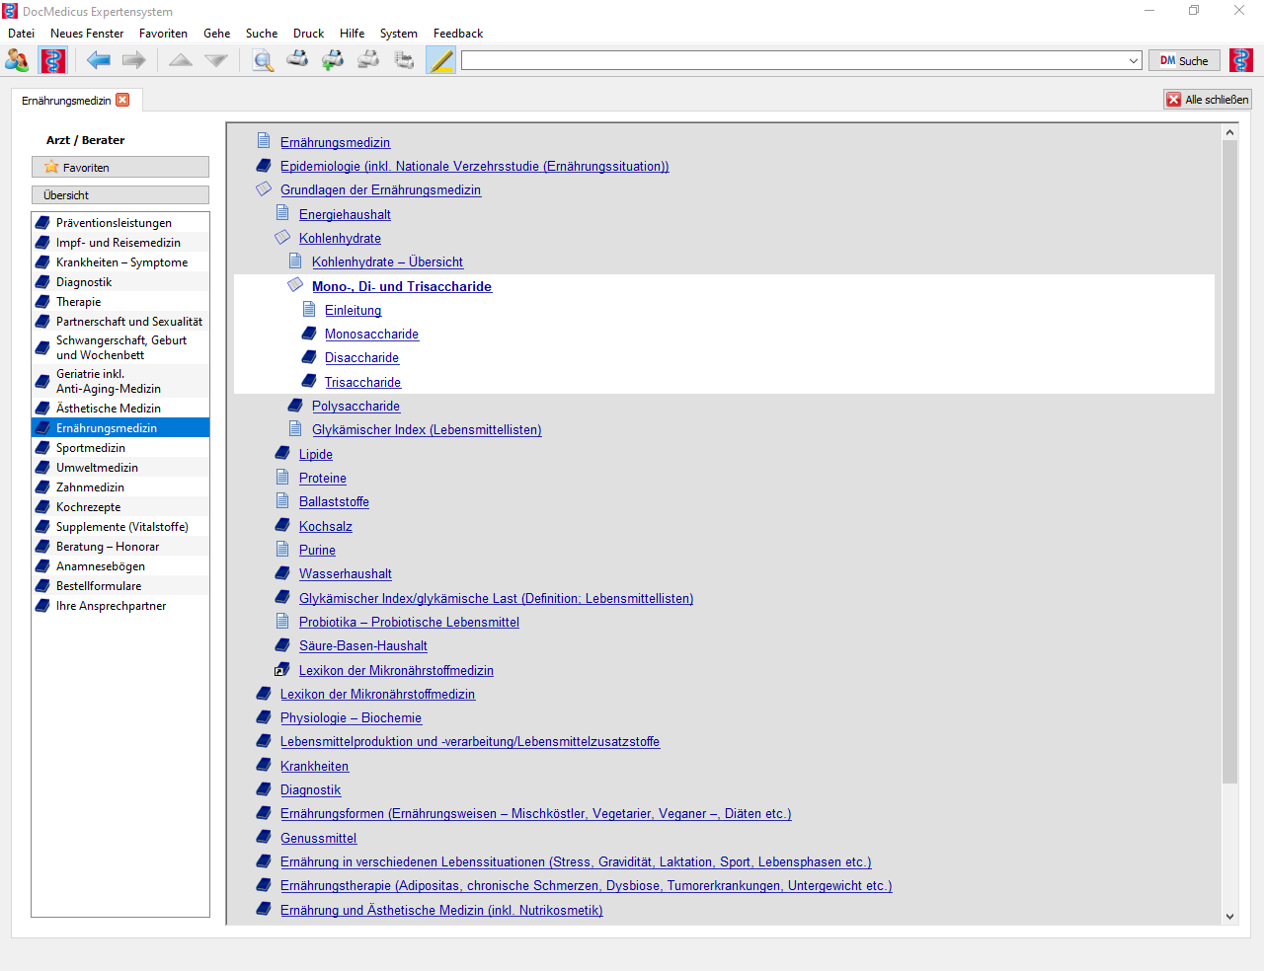Open the Ballaststoffe link

coord(334,501)
